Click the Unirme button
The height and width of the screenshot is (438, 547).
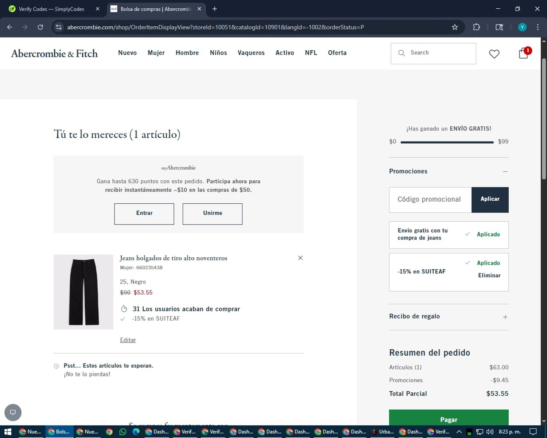click(212, 214)
